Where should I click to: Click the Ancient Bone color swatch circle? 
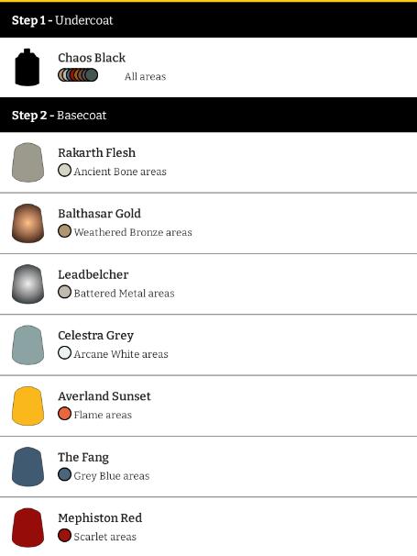(x=64, y=171)
